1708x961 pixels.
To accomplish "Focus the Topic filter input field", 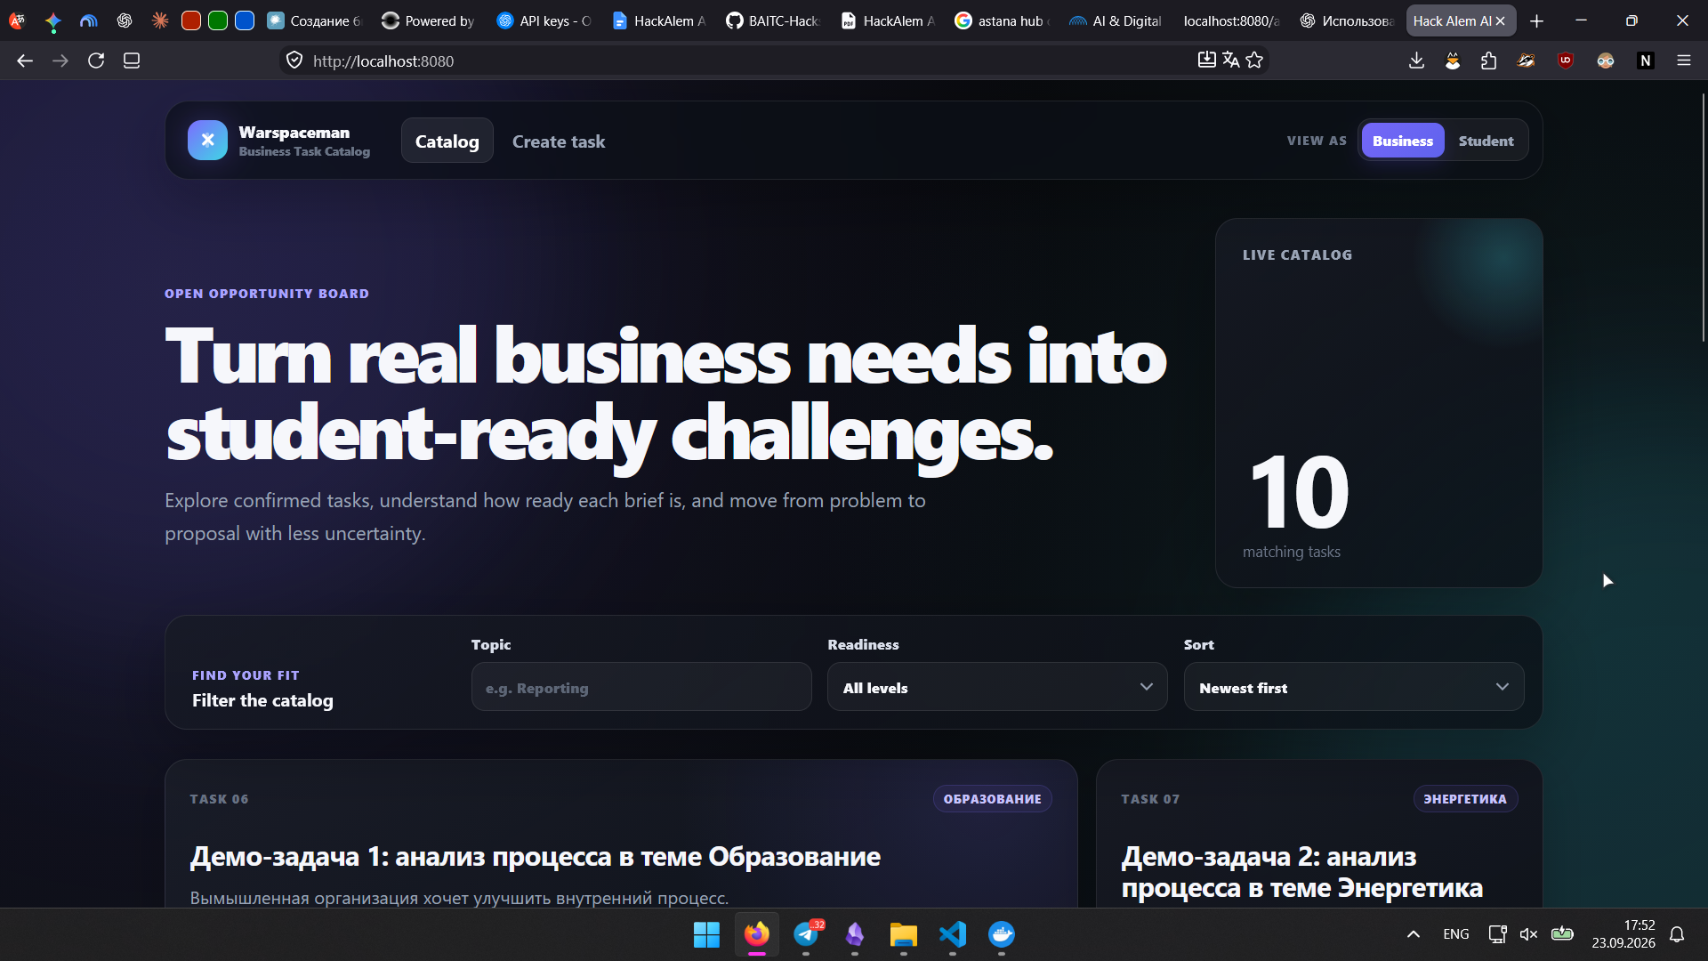I will coord(641,687).
